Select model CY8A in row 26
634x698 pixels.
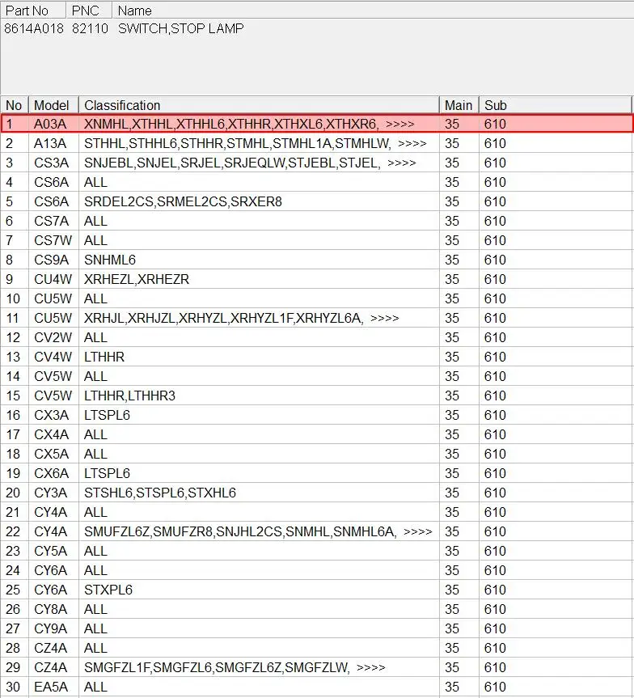(50, 609)
